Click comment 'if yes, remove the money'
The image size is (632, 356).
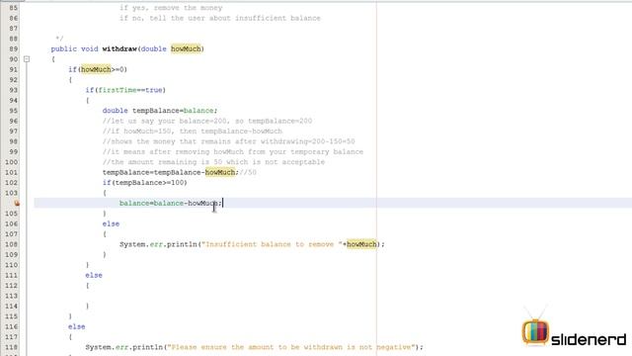tap(171, 8)
